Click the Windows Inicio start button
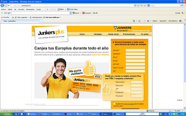Viewport: 186px width, 116px height. click(7, 114)
